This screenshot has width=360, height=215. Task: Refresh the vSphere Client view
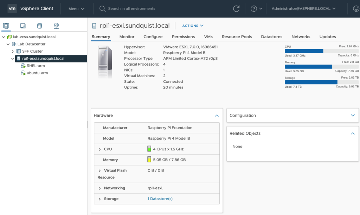(x=236, y=9)
